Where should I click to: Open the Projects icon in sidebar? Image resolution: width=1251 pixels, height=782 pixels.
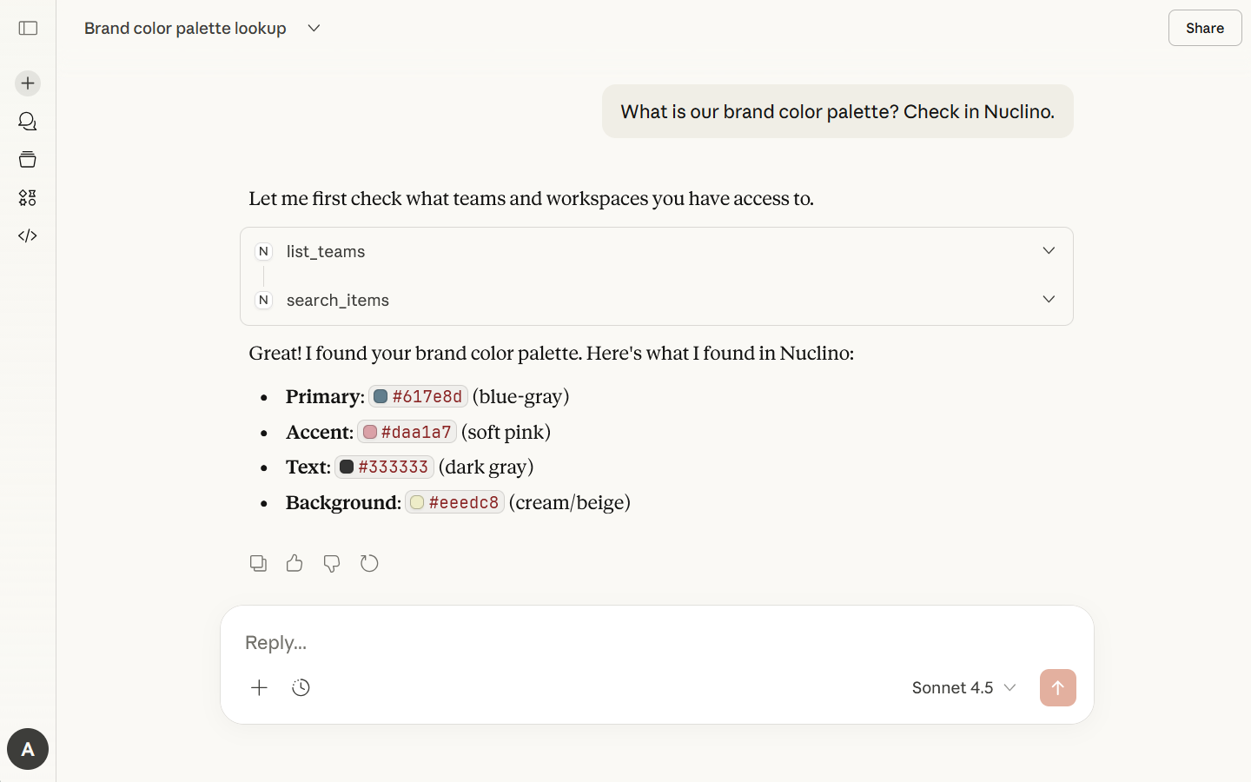28,160
